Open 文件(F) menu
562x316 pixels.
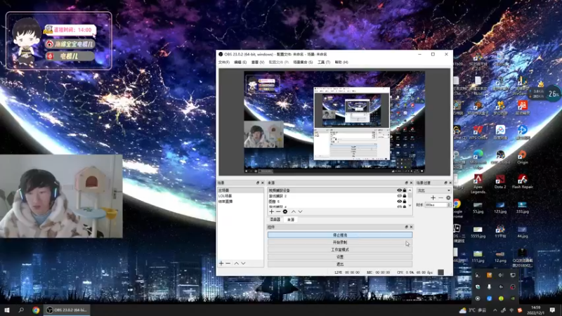tap(224, 62)
